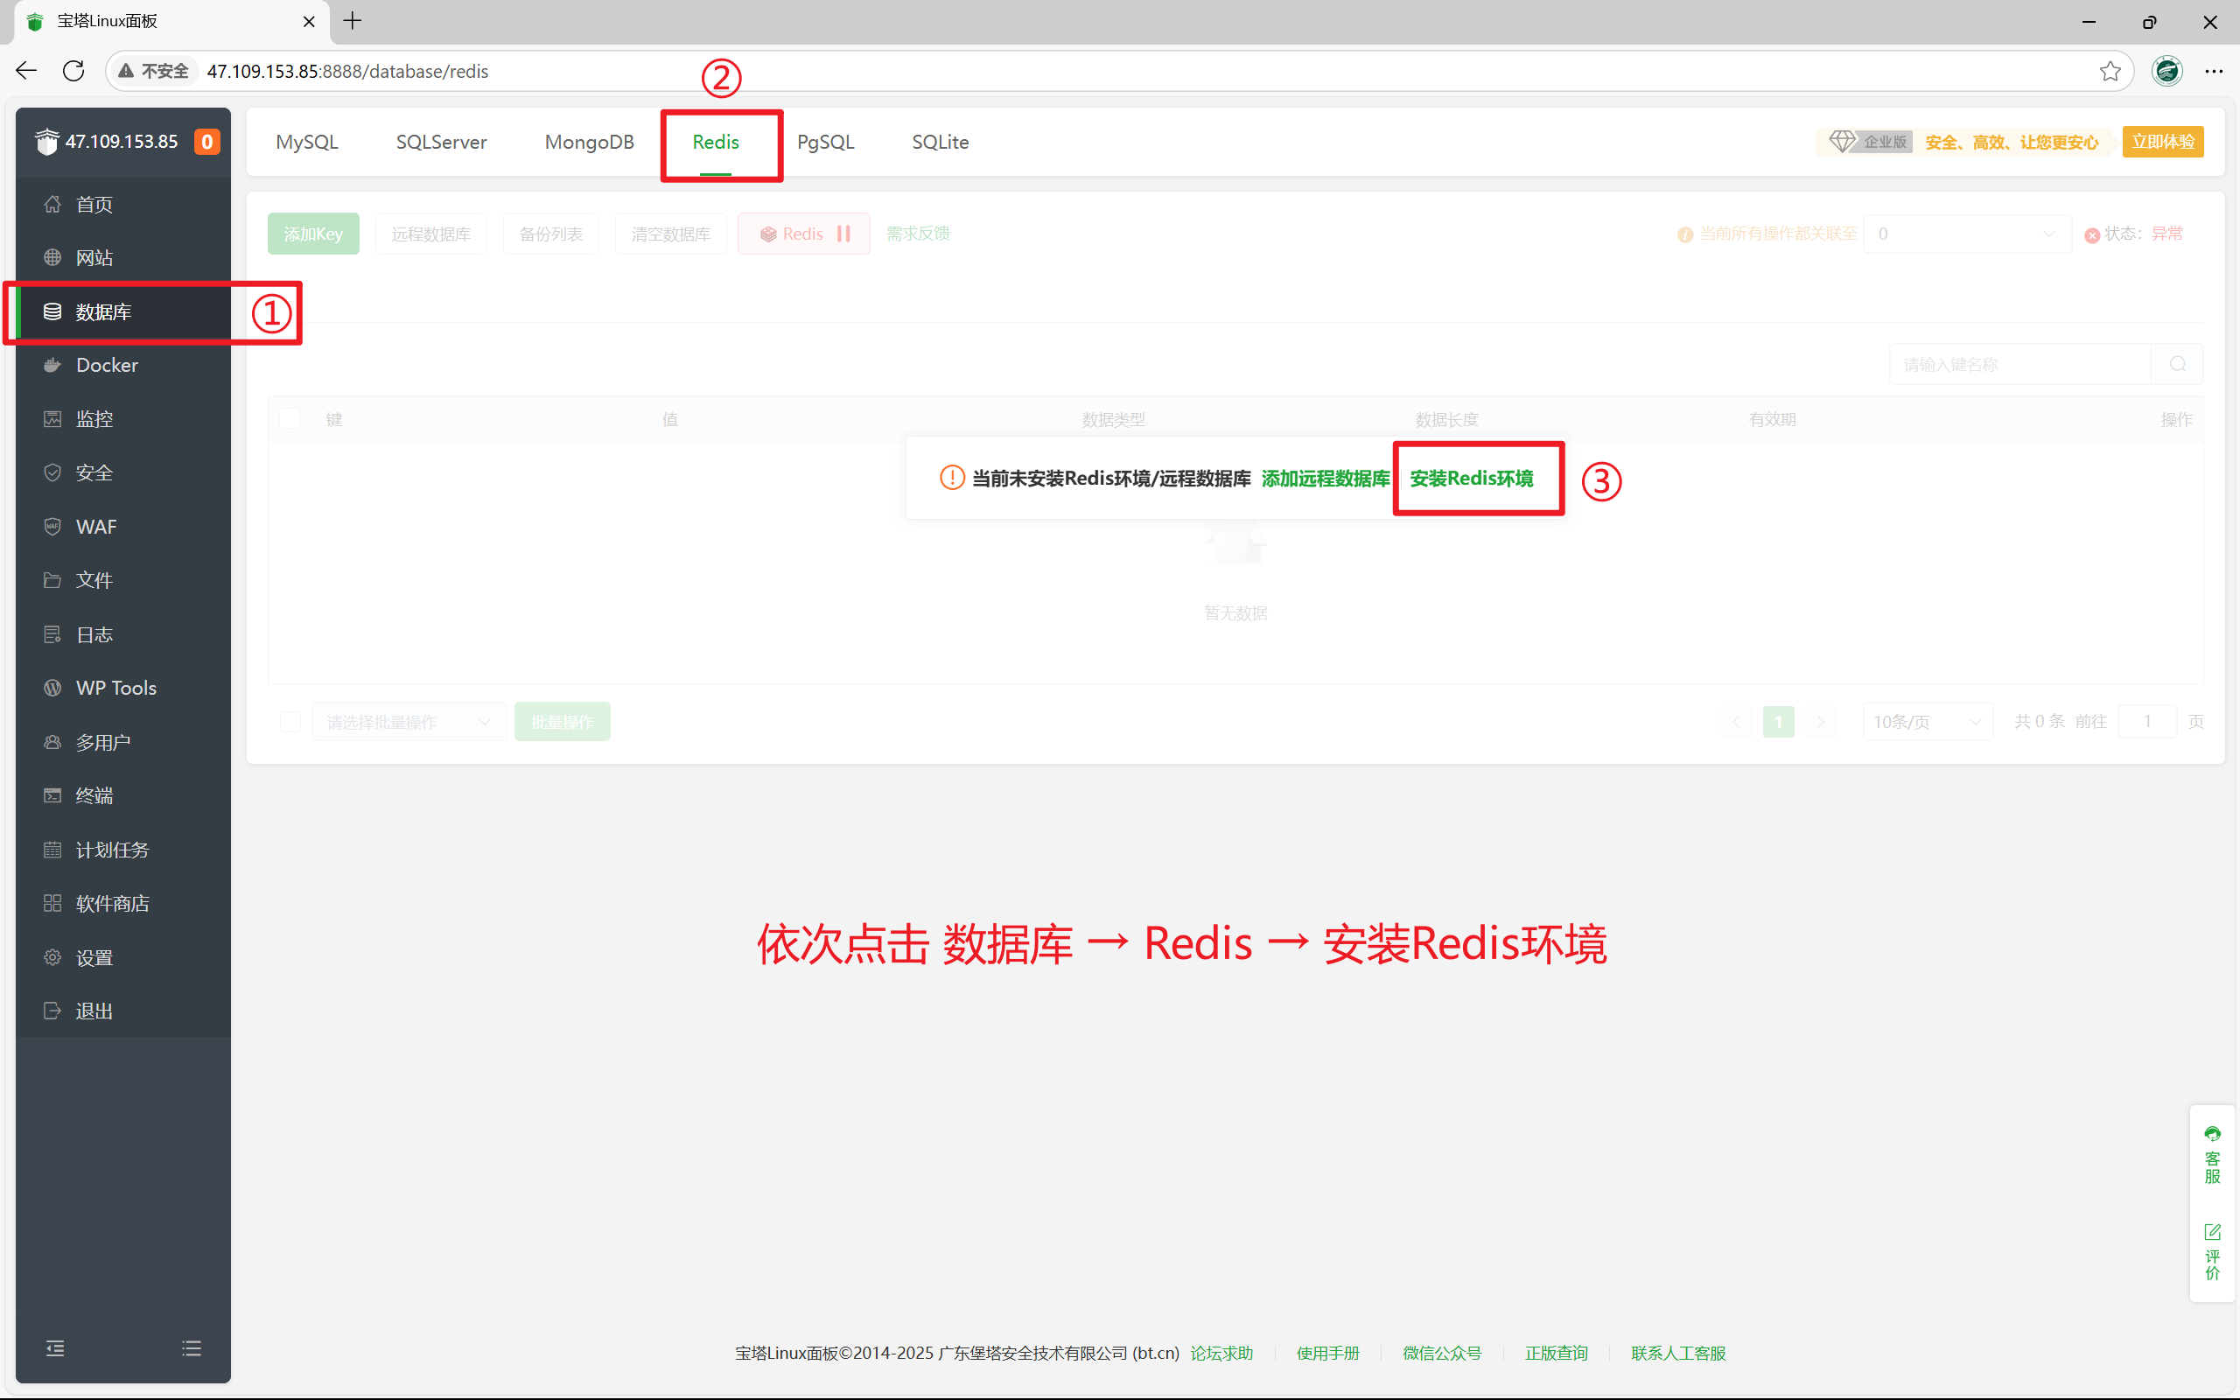This screenshot has width=2240, height=1400.
Task: Click the 安装Redis环境 link
Action: click(1471, 479)
